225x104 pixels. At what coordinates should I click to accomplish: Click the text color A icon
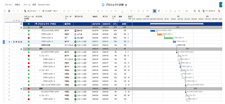122,11
